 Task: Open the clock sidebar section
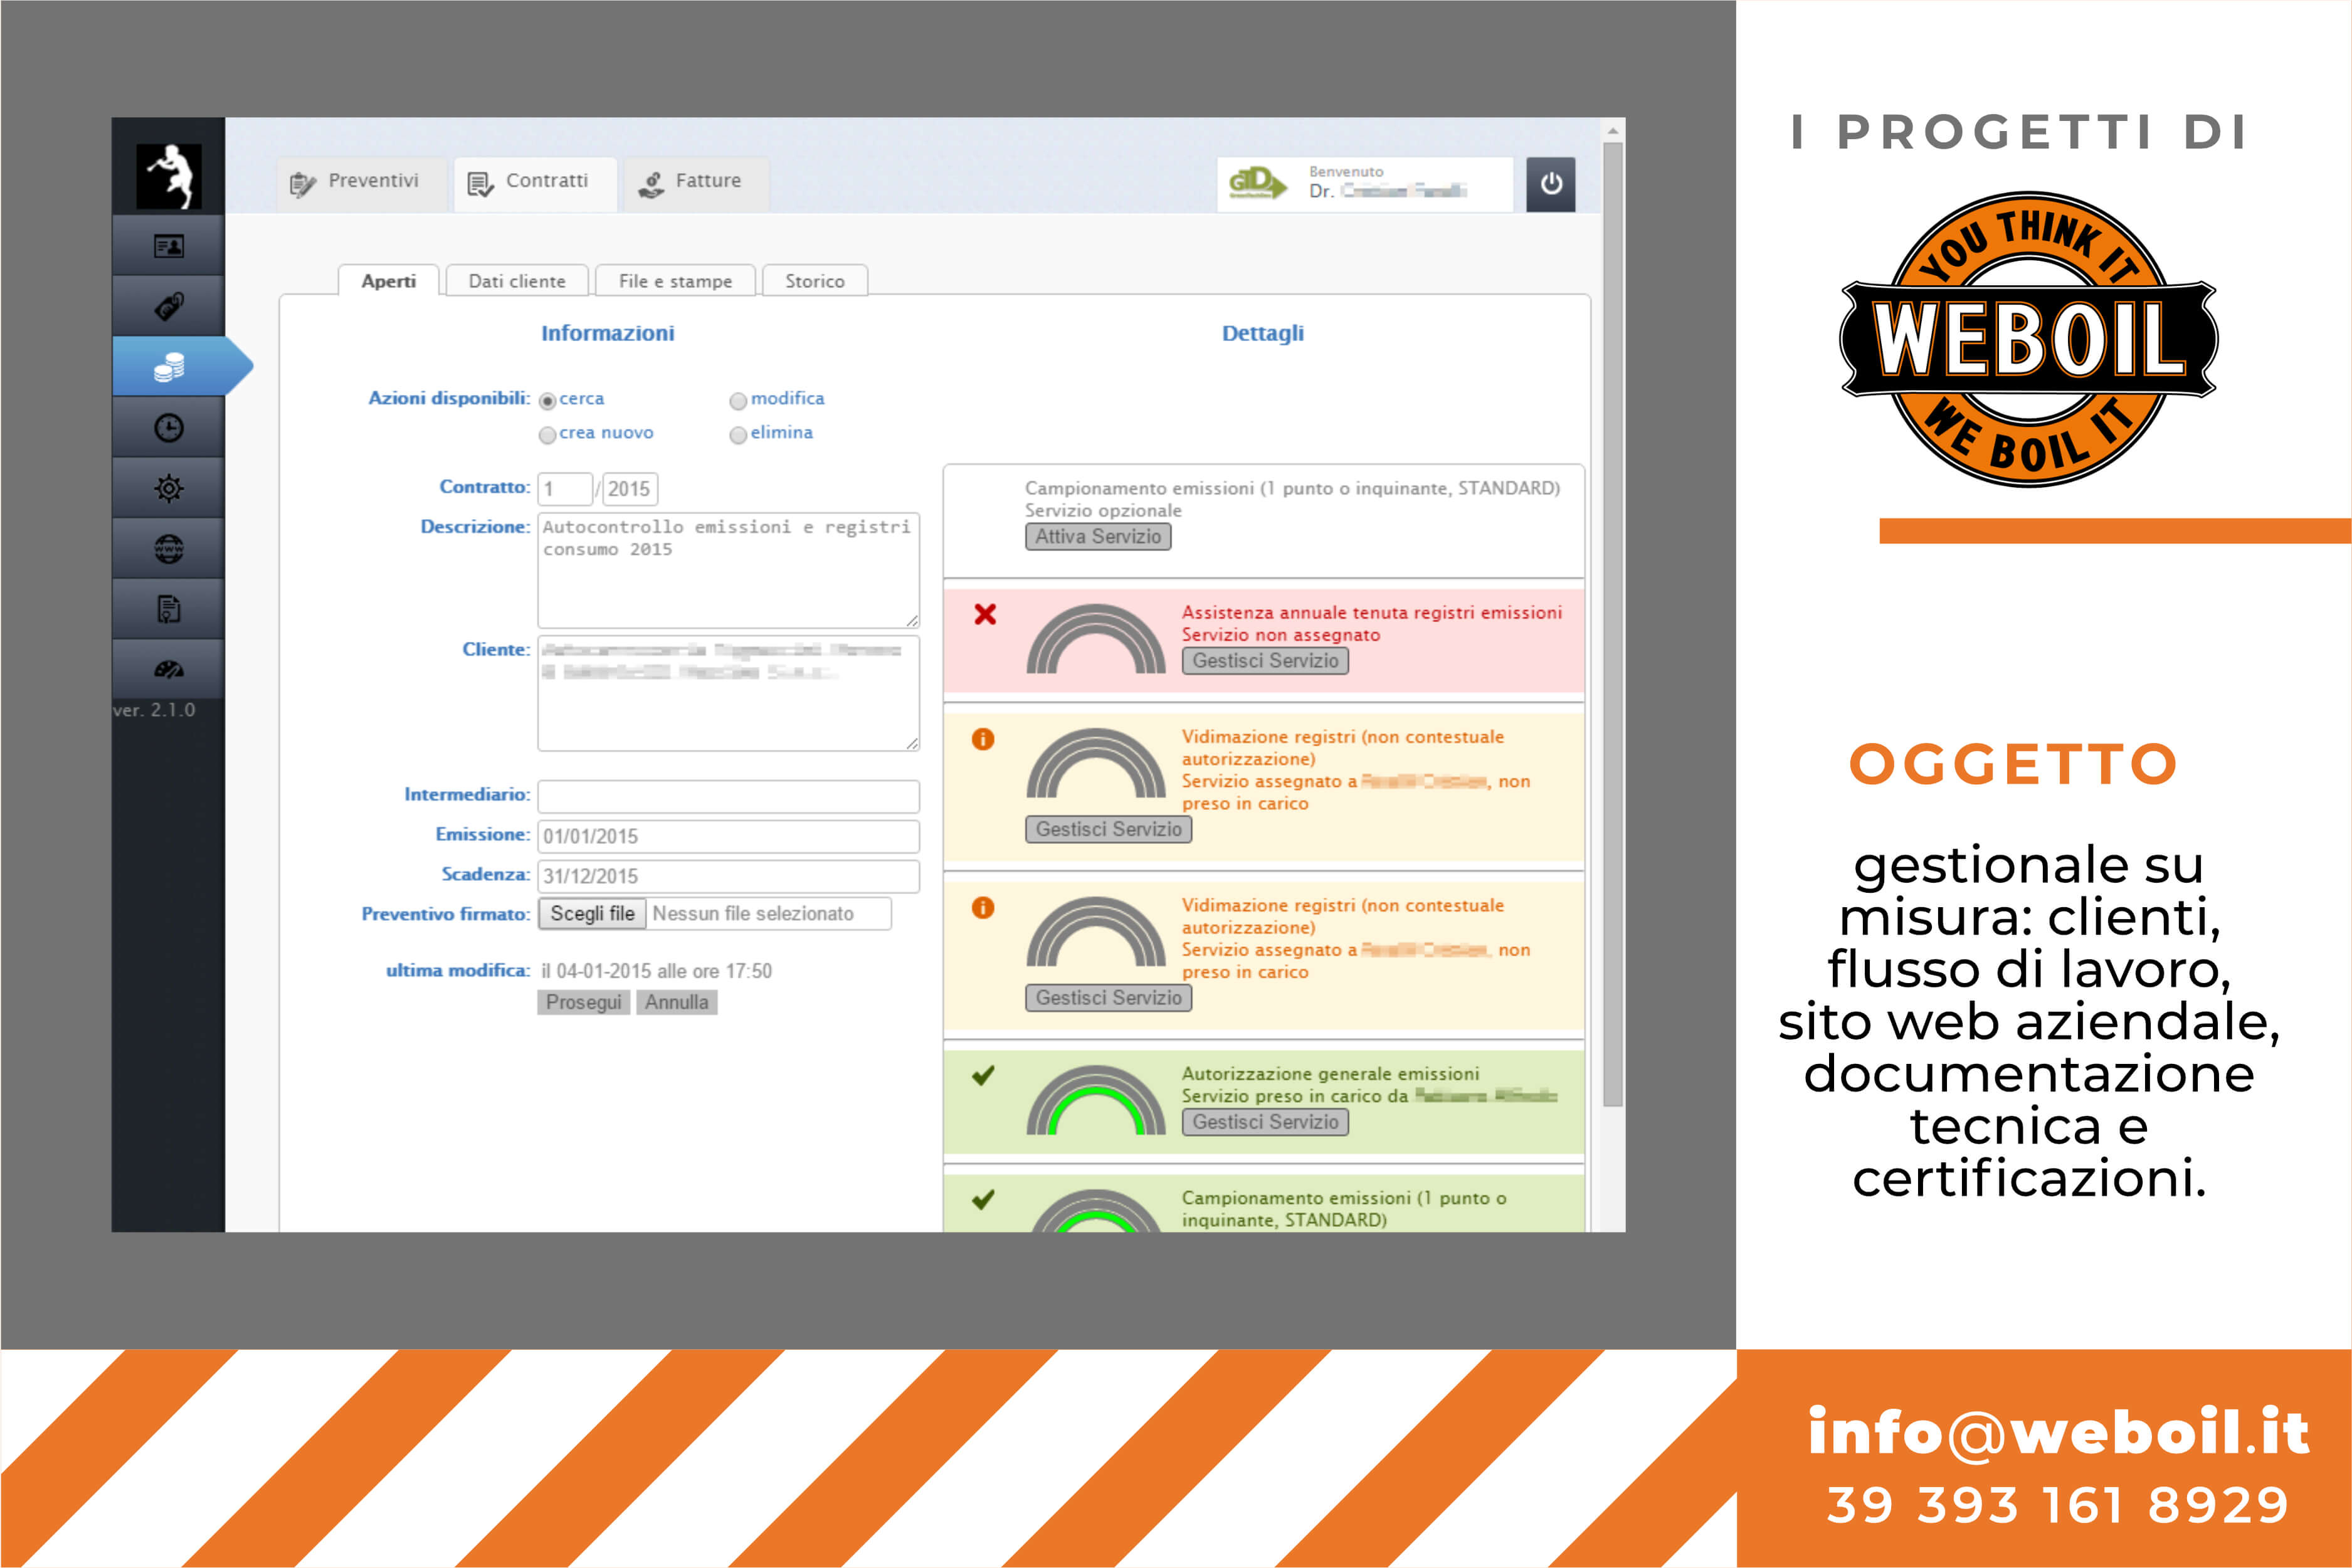(168, 428)
